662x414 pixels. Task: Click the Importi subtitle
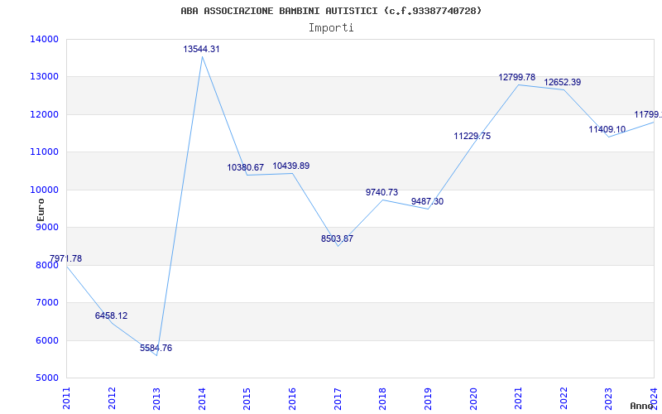click(x=331, y=28)
